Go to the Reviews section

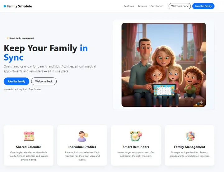point(142,6)
